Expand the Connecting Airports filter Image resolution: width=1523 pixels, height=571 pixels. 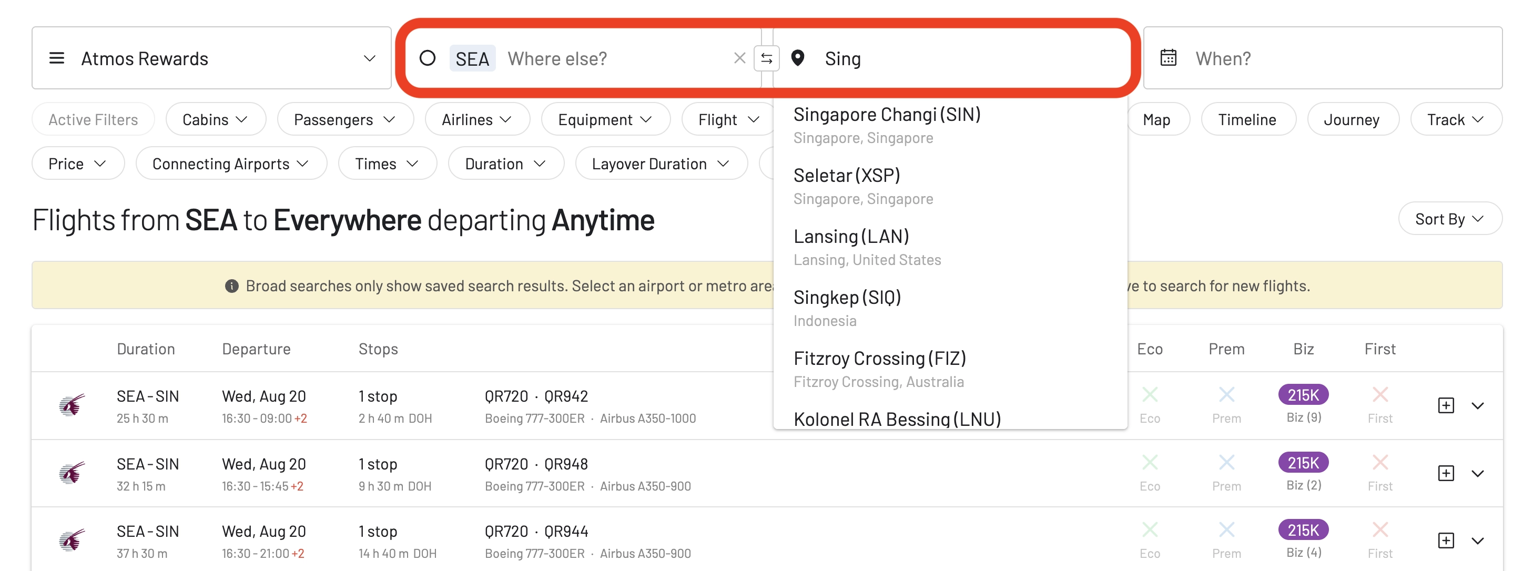click(x=231, y=163)
